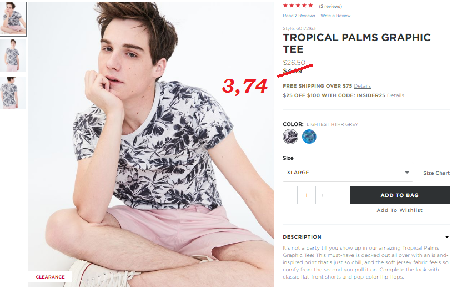Viewport: 452px width, 293px height.
Task: Click the Add To Bag button
Action: (400, 195)
